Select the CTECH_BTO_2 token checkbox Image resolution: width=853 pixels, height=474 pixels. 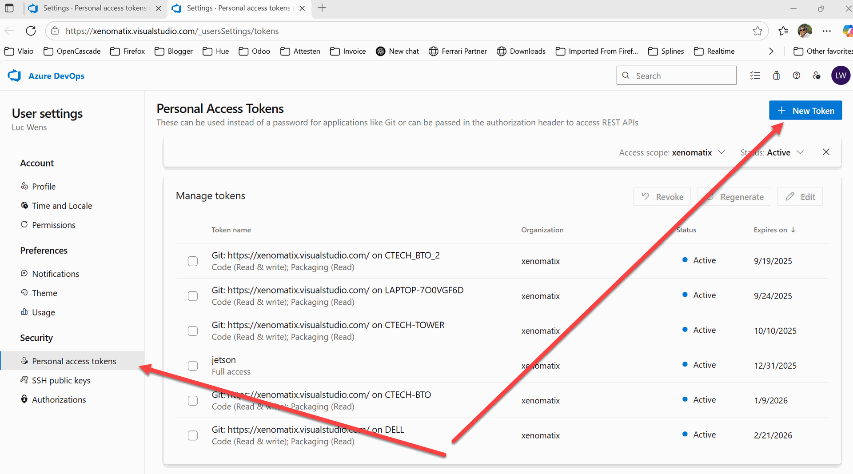pos(192,261)
